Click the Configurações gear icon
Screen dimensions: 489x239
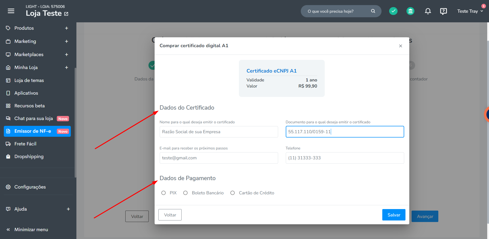[x=8, y=187]
